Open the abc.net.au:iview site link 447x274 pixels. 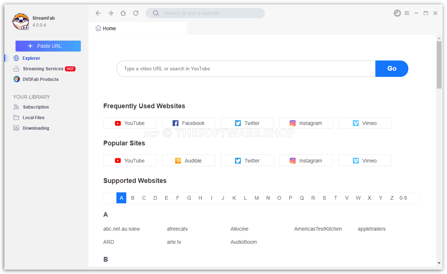122,229
